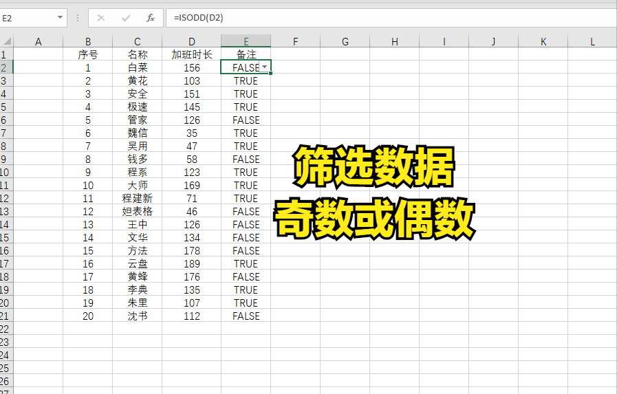617x394 pixels.
Task: Select row 22 header
Action: (x=6, y=329)
